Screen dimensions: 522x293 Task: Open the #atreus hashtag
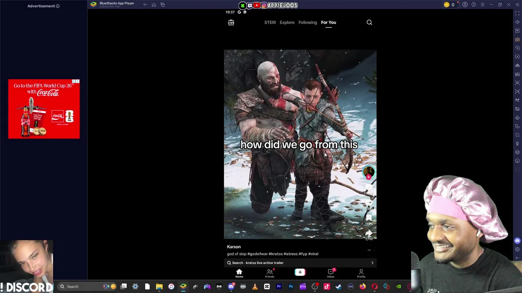tap(291, 254)
